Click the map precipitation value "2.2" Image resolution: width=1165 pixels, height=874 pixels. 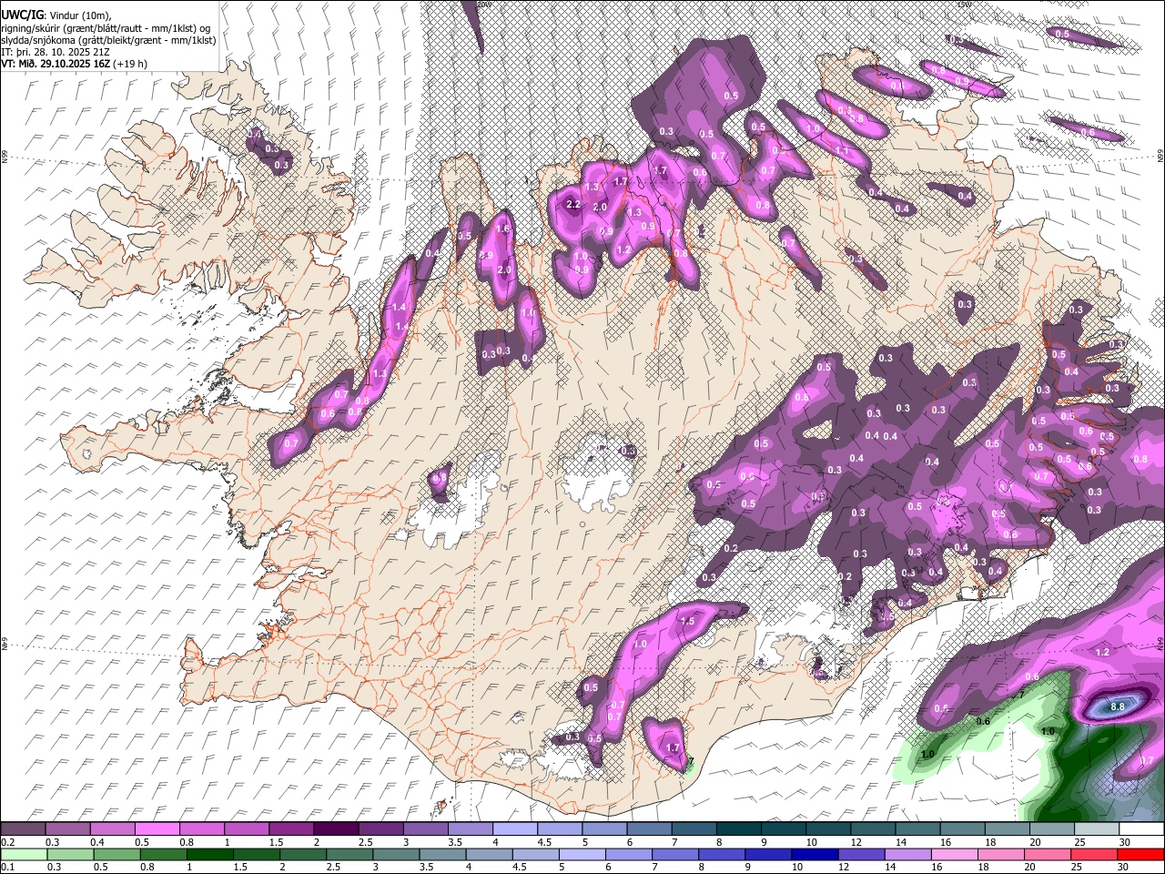click(572, 205)
